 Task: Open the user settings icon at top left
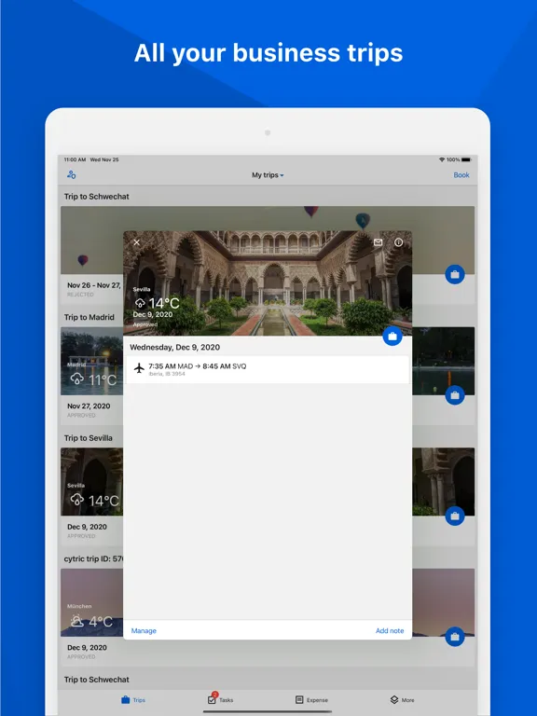(72, 175)
